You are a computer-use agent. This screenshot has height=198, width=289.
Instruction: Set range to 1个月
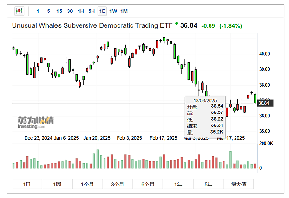click(x=87, y=184)
